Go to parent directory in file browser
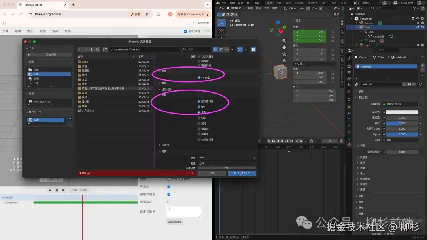427x240 pixels. (x=92, y=49)
